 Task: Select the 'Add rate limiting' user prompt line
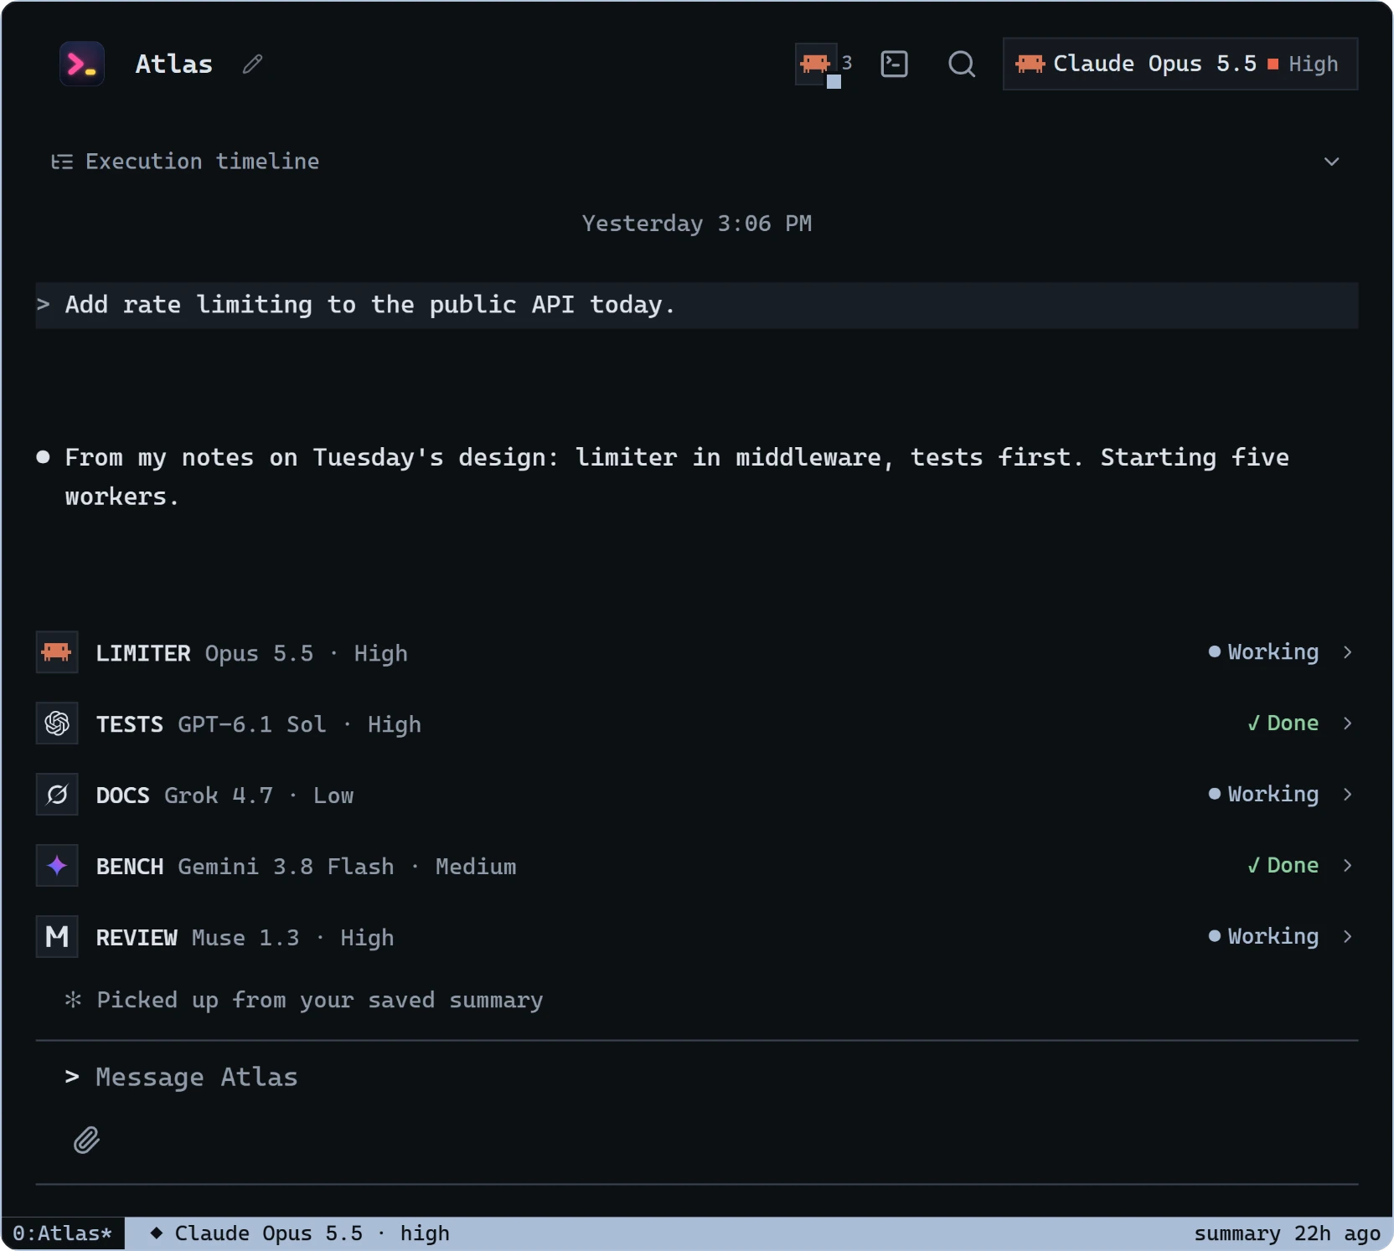tap(697, 306)
